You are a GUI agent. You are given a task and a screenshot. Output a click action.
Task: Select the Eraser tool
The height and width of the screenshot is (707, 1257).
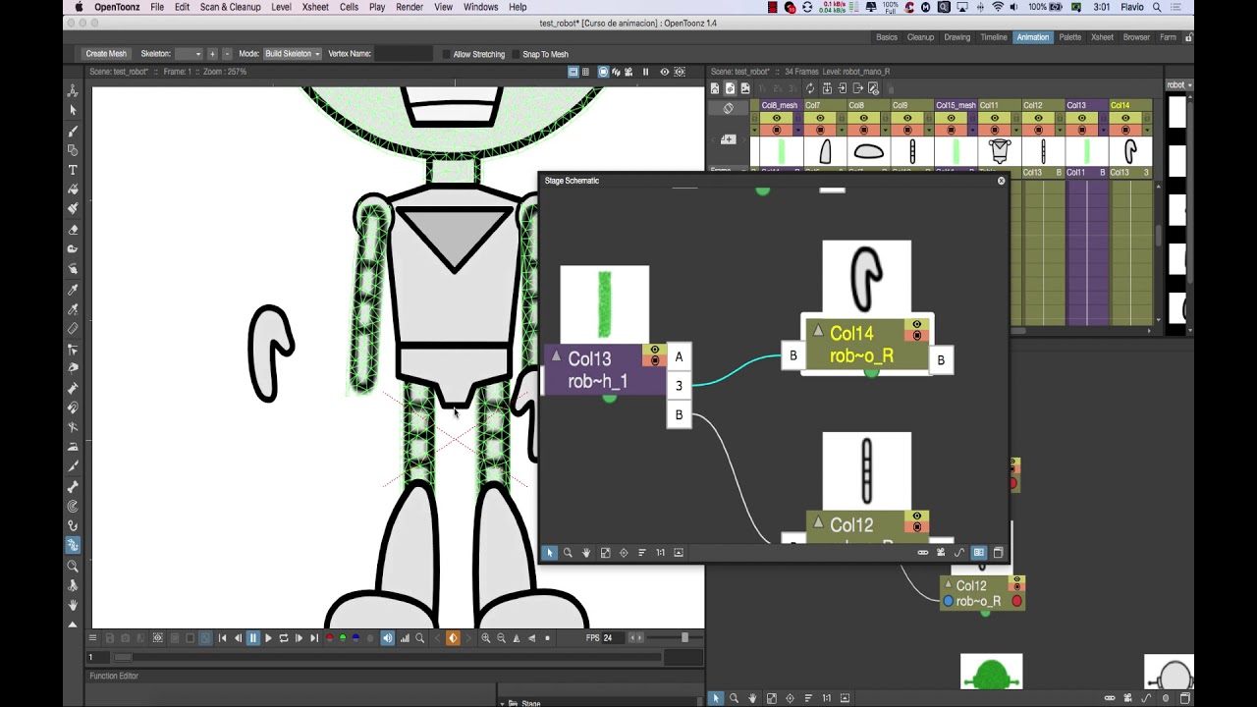[73, 229]
